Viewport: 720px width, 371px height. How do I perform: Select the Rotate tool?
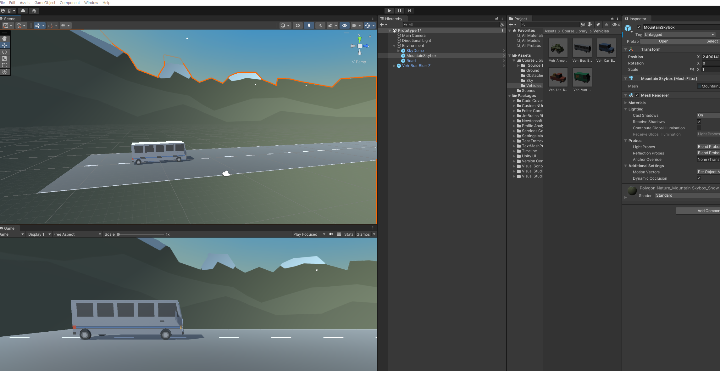click(4, 52)
